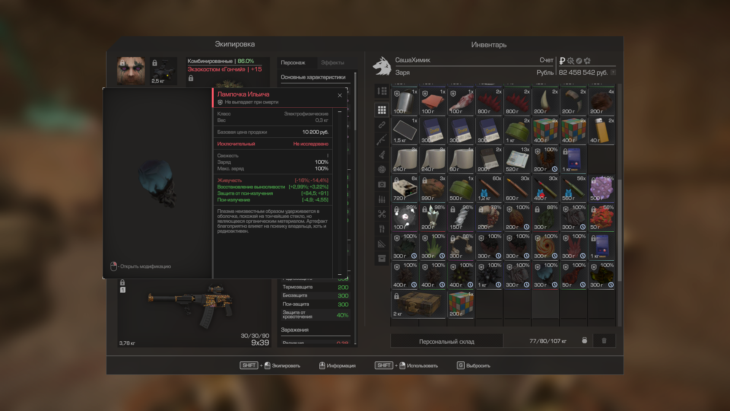The image size is (730, 411).
Task: Click the Заражения section heading
Action: coord(295,330)
